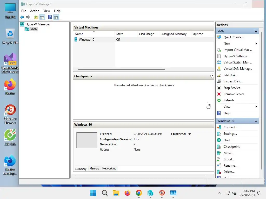Click the Move icon
The height and width of the screenshot is (199, 266).
pos(219,153)
